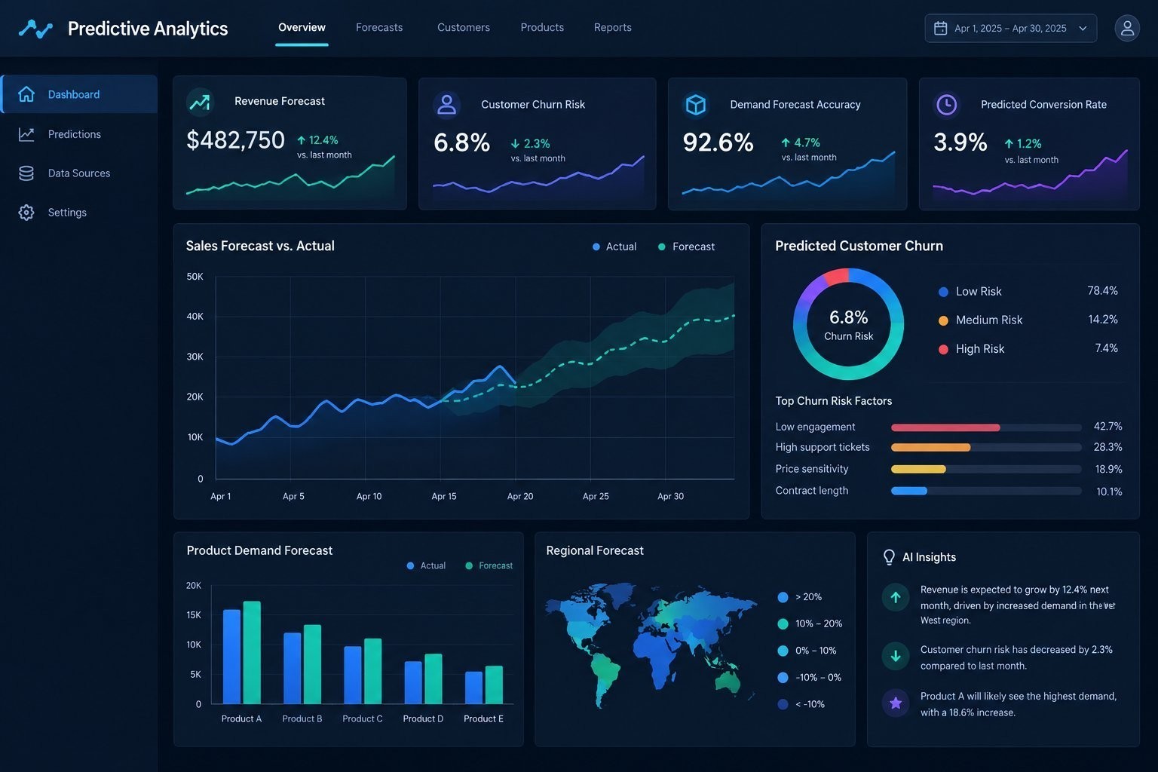Open the Customers tab
Screen dimensions: 1158x772
coord(464,27)
